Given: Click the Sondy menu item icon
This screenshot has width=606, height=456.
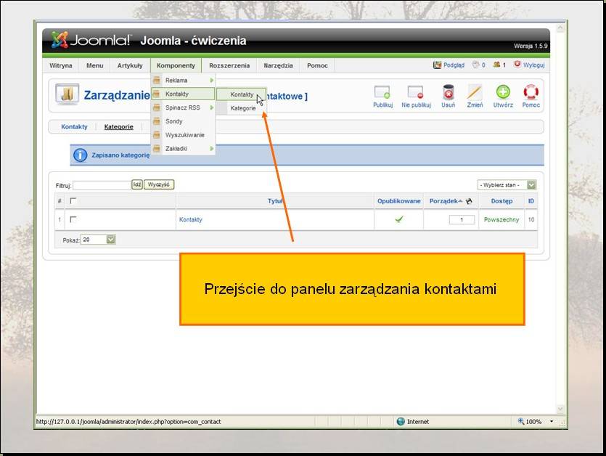Looking at the screenshot, I should [x=157, y=121].
